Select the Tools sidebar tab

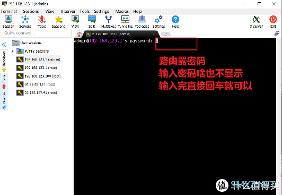(x=4, y=82)
